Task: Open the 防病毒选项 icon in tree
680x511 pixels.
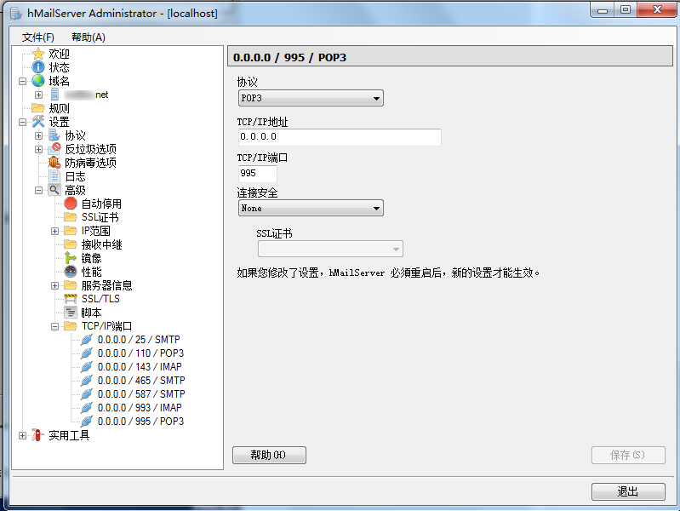Action: [54, 163]
